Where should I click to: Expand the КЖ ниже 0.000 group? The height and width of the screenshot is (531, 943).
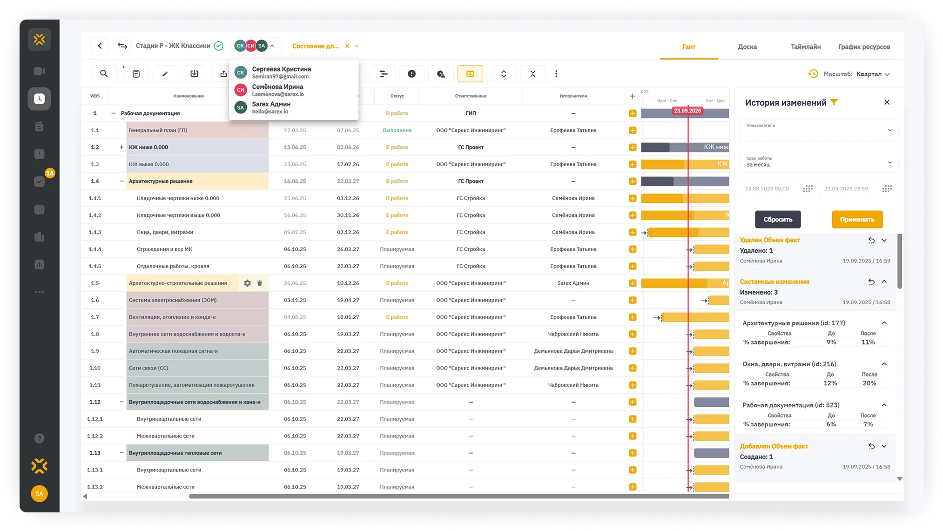point(121,147)
